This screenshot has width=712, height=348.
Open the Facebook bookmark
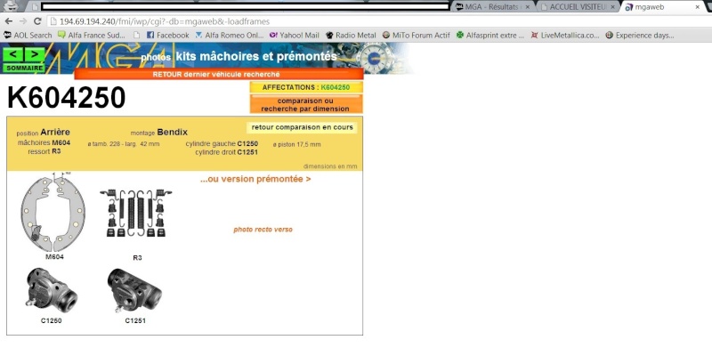[x=167, y=35]
